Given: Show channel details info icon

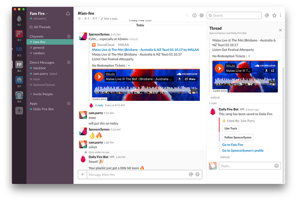Looking at the screenshot, I should coord(194,15).
